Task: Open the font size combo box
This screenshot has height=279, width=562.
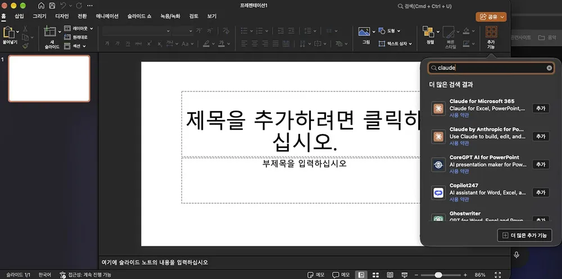Action: click(x=183, y=31)
